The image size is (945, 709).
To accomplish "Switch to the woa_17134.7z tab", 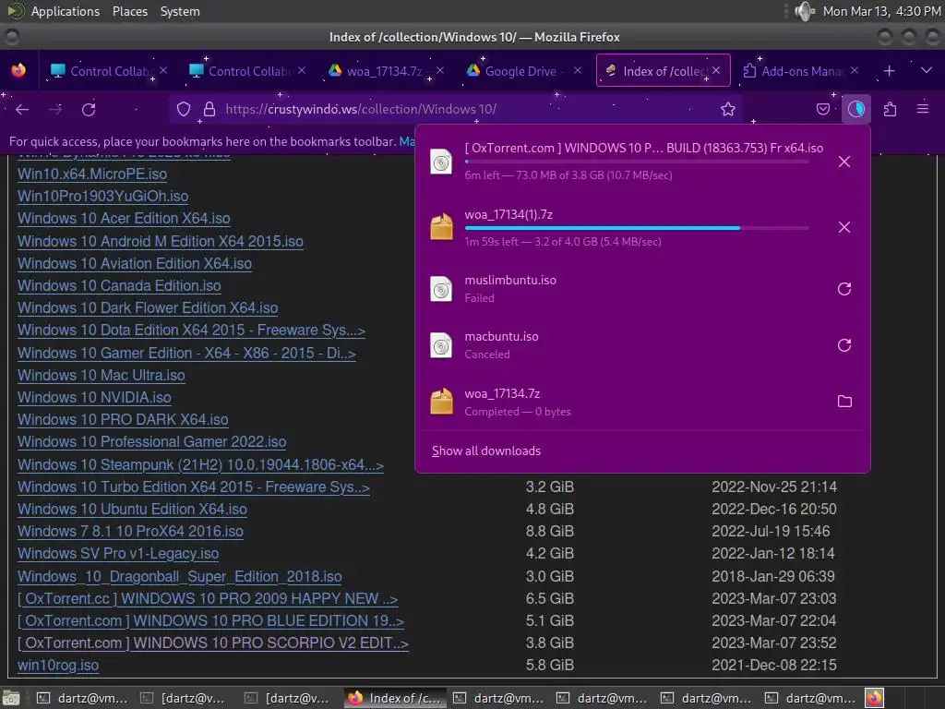I will (x=384, y=71).
